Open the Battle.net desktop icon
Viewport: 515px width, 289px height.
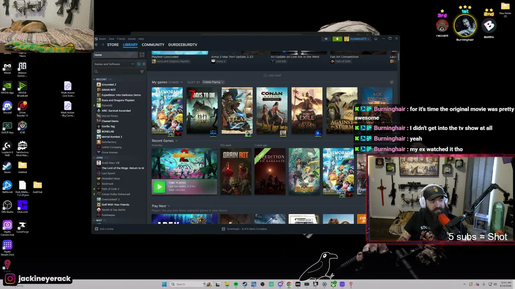[x=7, y=187]
